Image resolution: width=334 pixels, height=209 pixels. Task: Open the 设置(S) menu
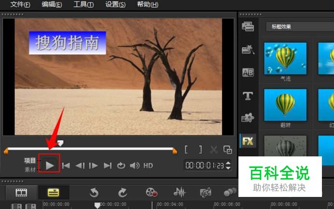115,4
